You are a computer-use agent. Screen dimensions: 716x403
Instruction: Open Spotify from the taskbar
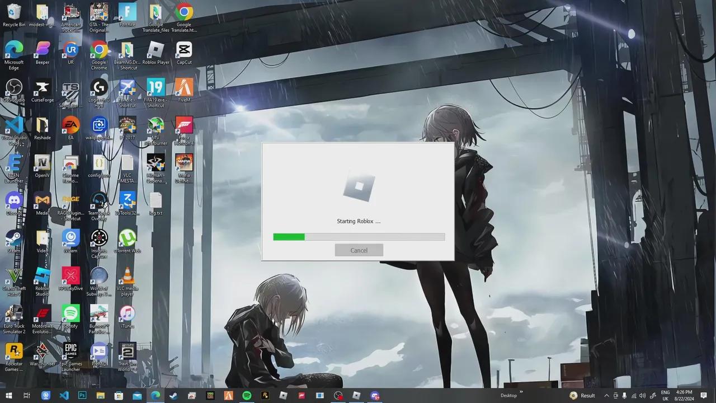(x=247, y=396)
